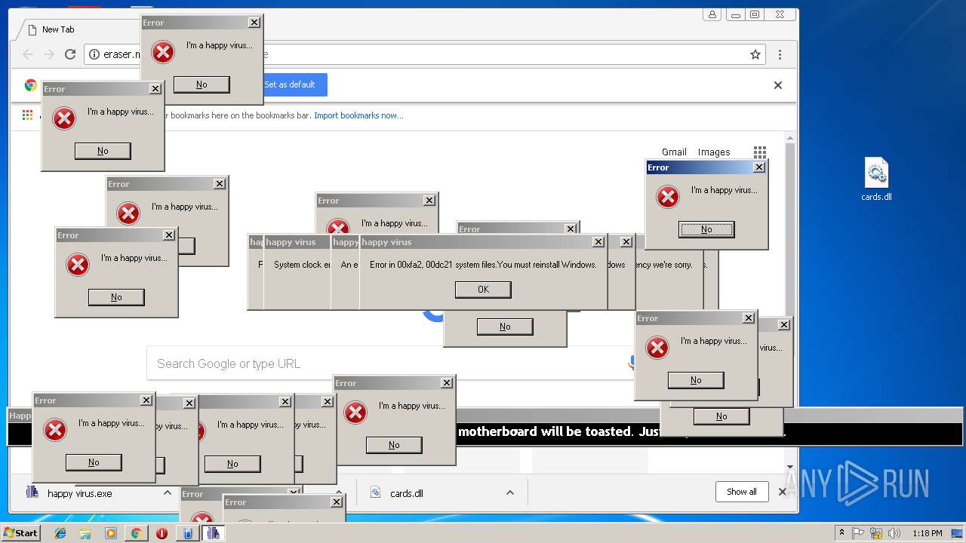Open the Apps shortcut on bookmarks bar
966x543 pixels.
27,115
